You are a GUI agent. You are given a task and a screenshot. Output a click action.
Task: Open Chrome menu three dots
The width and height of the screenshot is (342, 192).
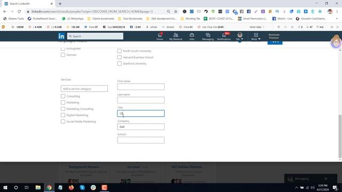337,11
